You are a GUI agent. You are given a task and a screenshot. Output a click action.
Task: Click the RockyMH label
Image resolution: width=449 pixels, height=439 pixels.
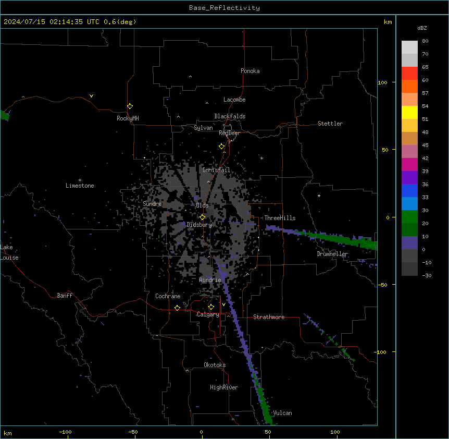pos(128,118)
